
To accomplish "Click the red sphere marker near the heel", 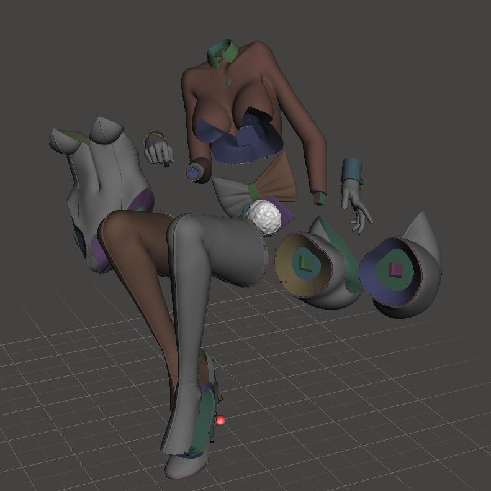I will [221, 420].
